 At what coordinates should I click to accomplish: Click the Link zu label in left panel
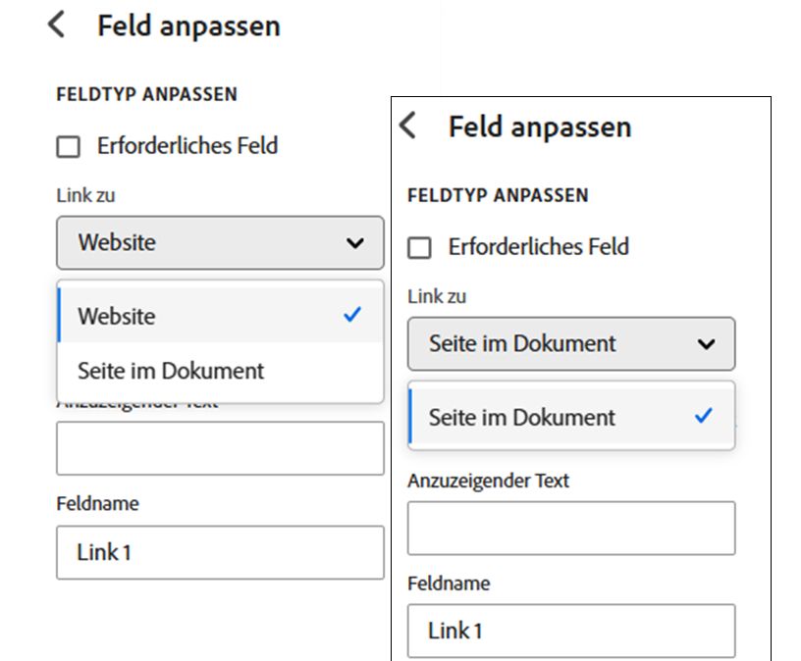(x=85, y=195)
